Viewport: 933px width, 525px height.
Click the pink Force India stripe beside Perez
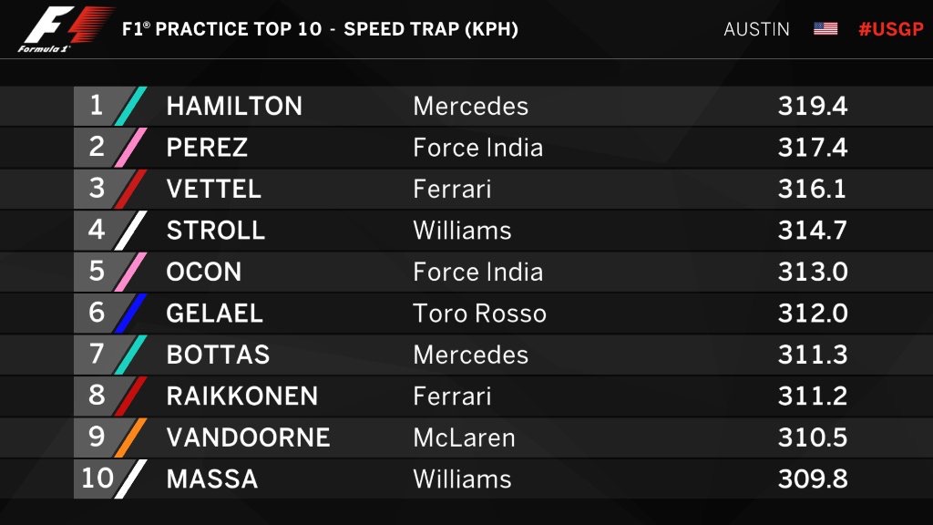click(x=130, y=148)
